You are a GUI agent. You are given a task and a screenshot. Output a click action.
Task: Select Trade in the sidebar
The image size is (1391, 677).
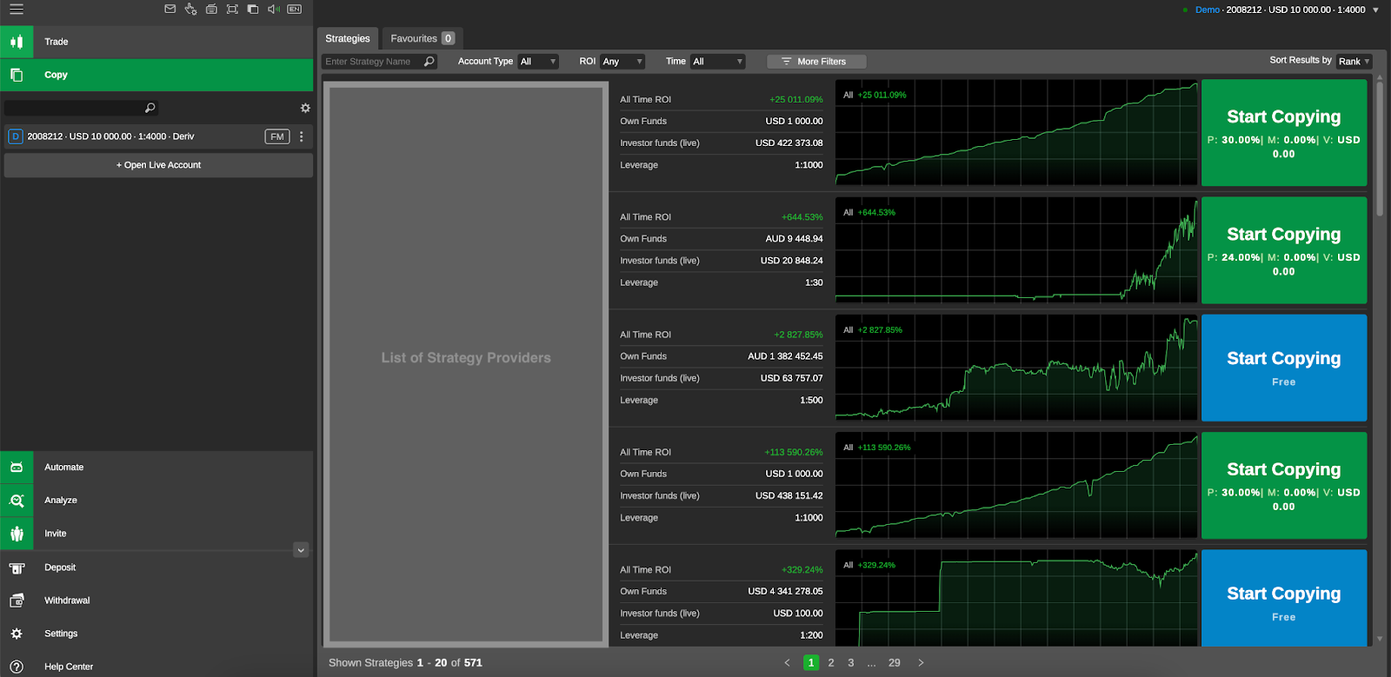click(x=57, y=42)
